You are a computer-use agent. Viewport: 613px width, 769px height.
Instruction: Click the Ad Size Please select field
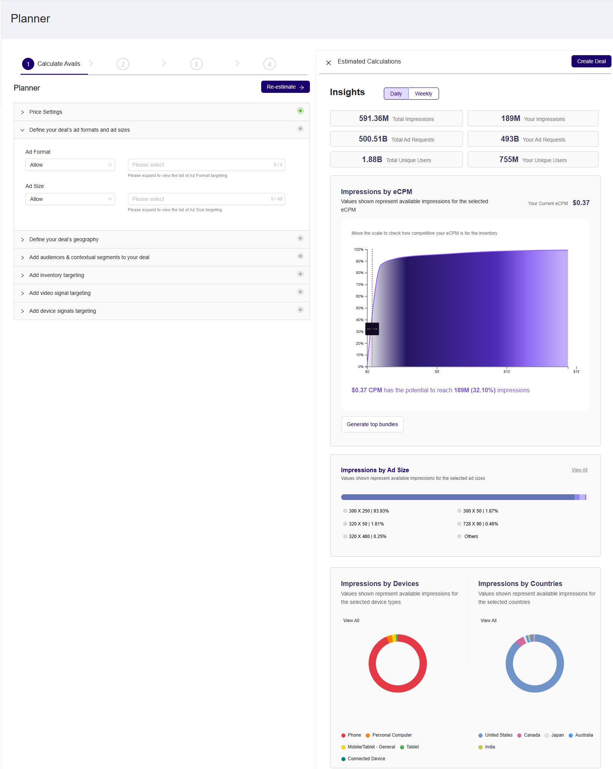[x=206, y=199]
